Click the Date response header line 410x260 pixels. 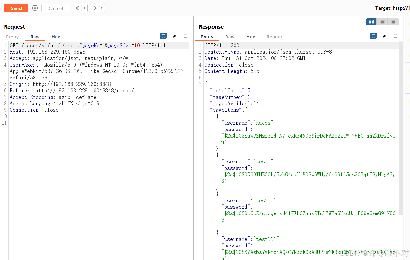click(255, 58)
